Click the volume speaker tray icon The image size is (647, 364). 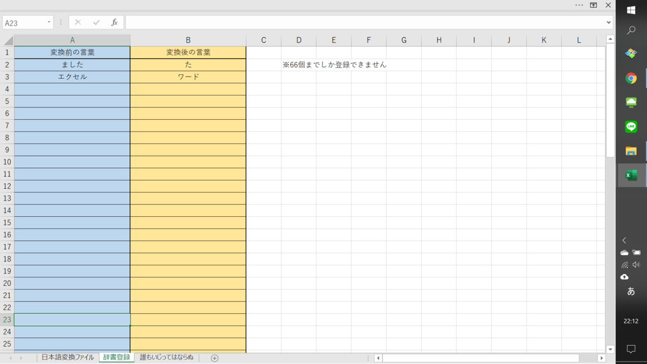pos(637,265)
